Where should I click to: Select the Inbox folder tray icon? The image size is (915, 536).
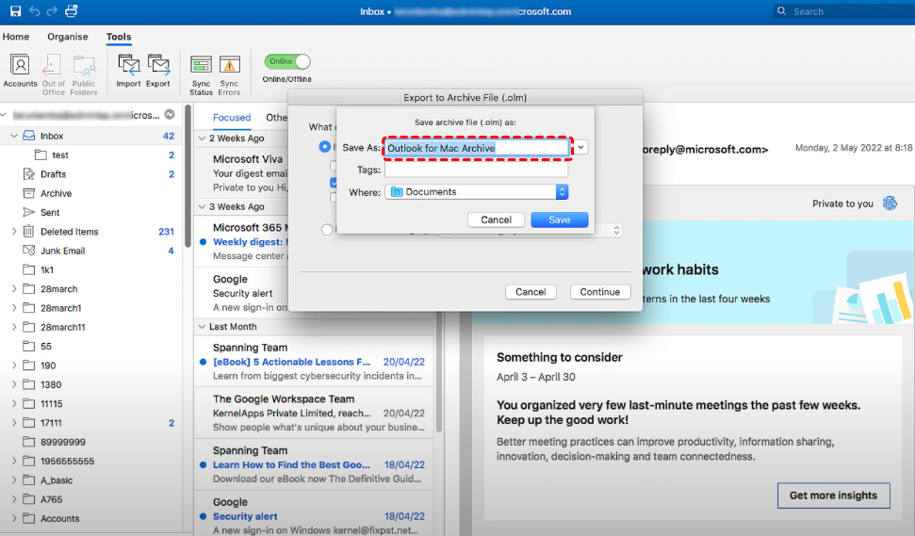coord(28,136)
